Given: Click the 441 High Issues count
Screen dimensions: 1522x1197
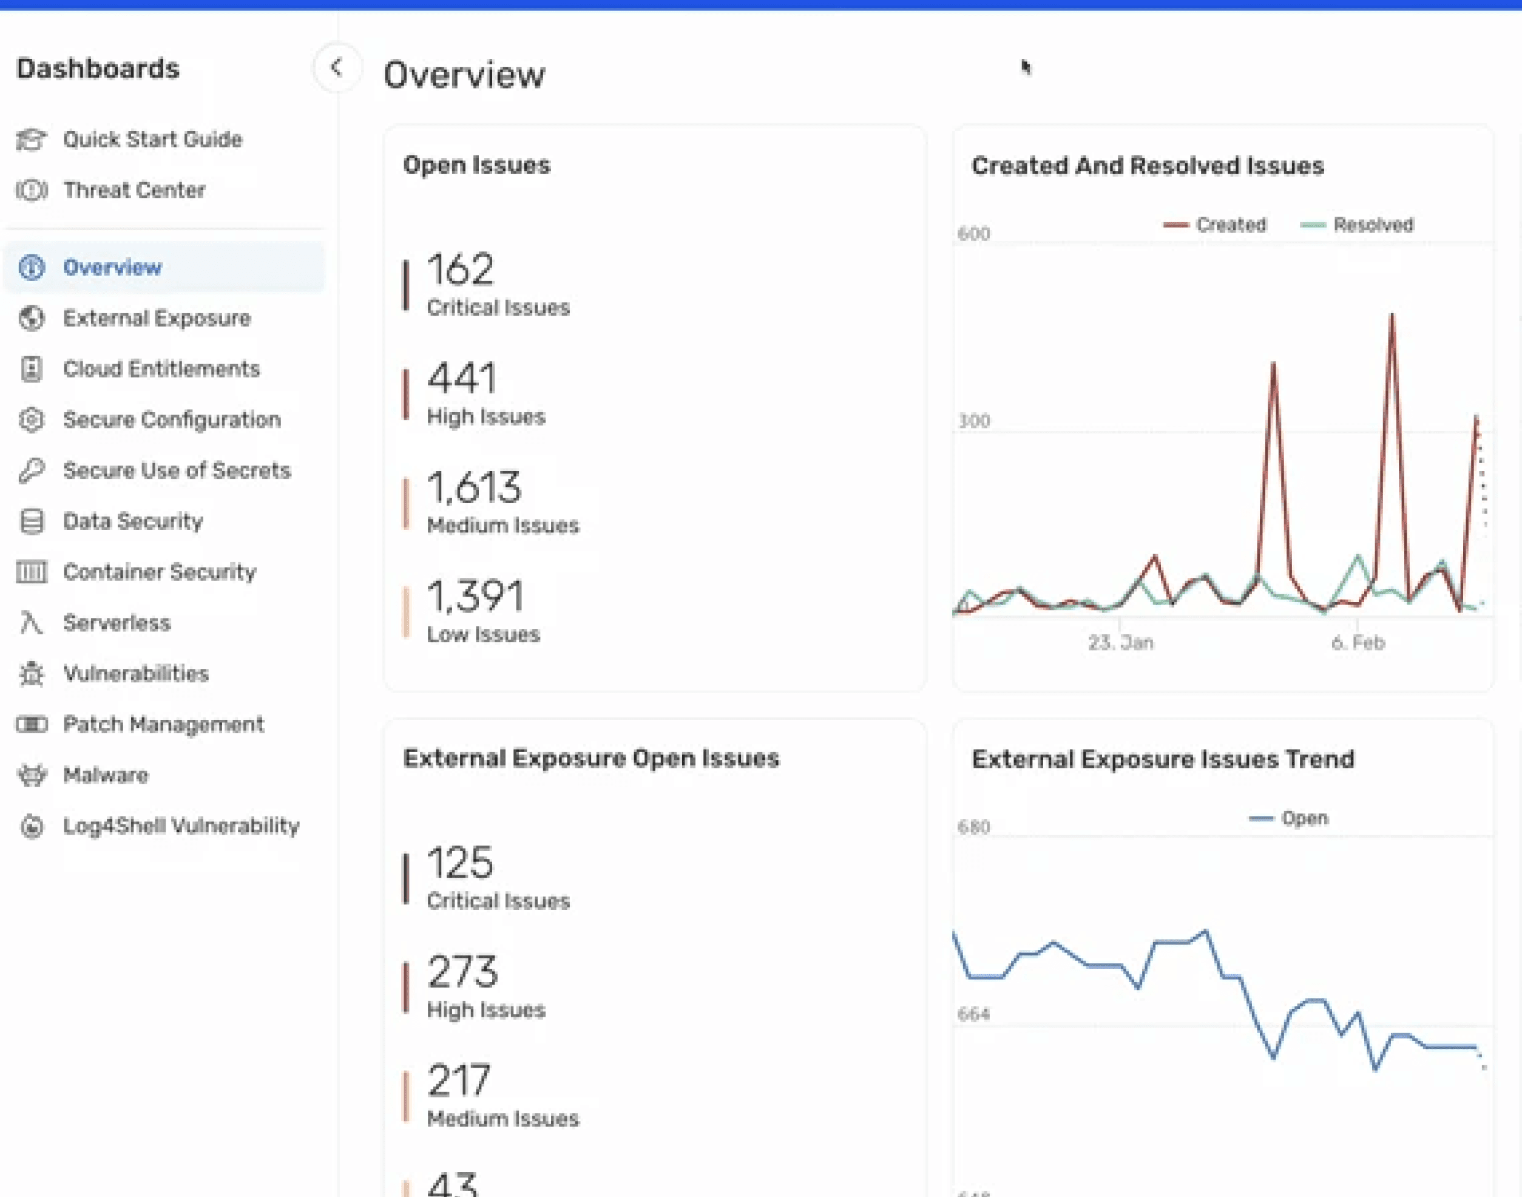Looking at the screenshot, I should 462,378.
